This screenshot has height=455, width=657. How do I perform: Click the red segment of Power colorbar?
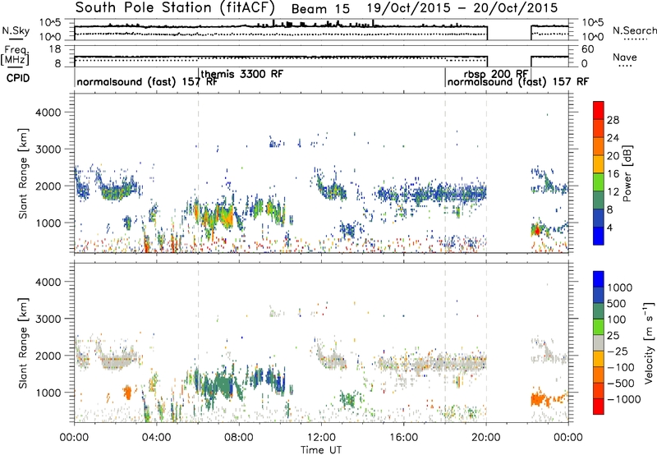[x=599, y=110]
